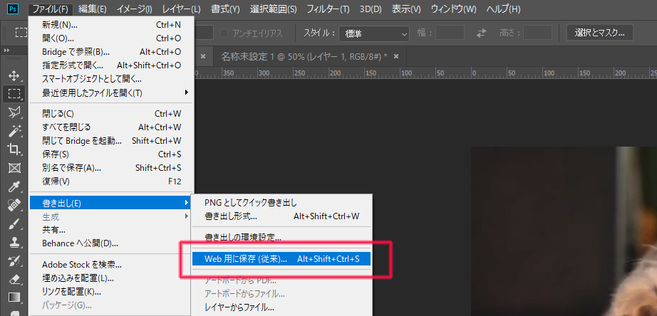657x316 pixels.
Task: Open the レイヤー(L) menu
Action: coord(181,9)
